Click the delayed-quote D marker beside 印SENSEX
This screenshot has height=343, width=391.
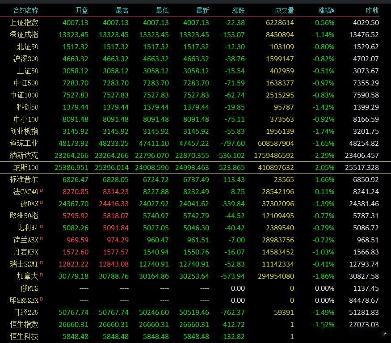(x=42, y=299)
